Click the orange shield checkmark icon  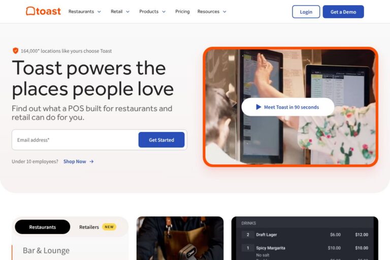pos(15,51)
